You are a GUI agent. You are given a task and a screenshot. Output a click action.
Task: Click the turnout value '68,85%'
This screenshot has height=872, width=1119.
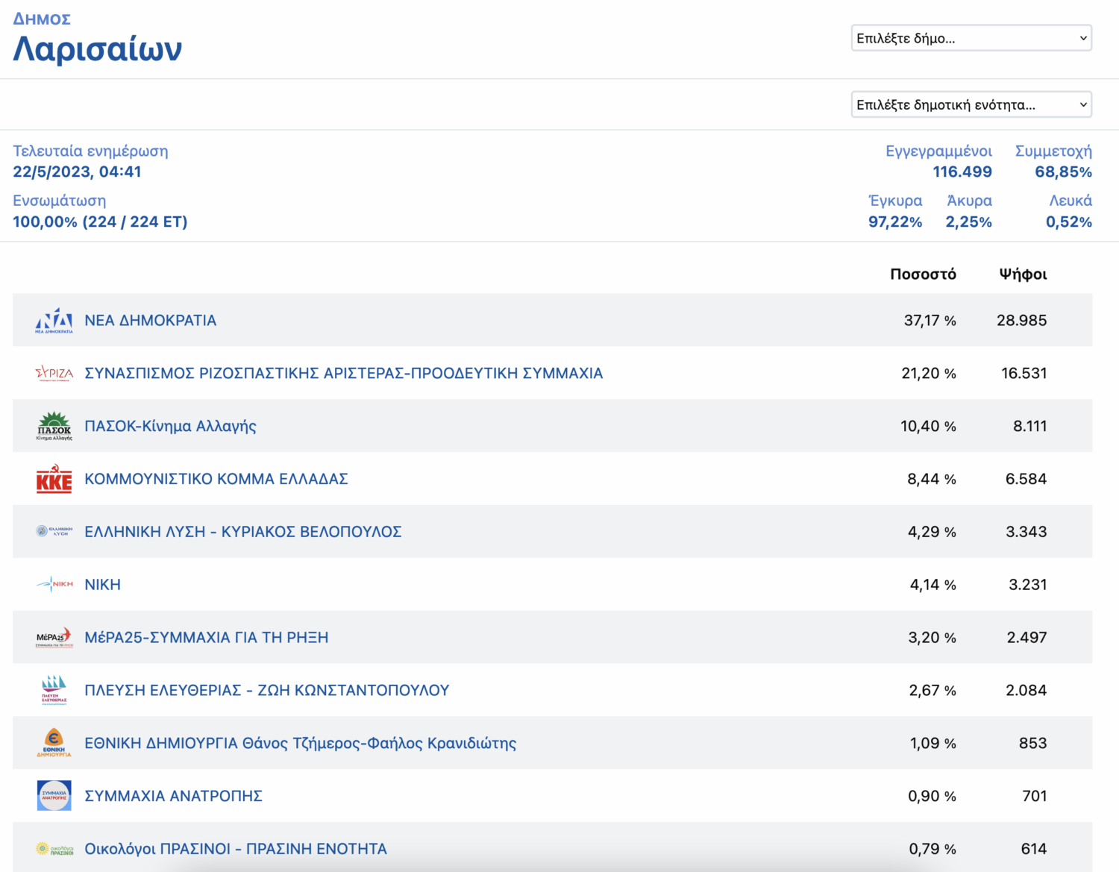click(1063, 172)
